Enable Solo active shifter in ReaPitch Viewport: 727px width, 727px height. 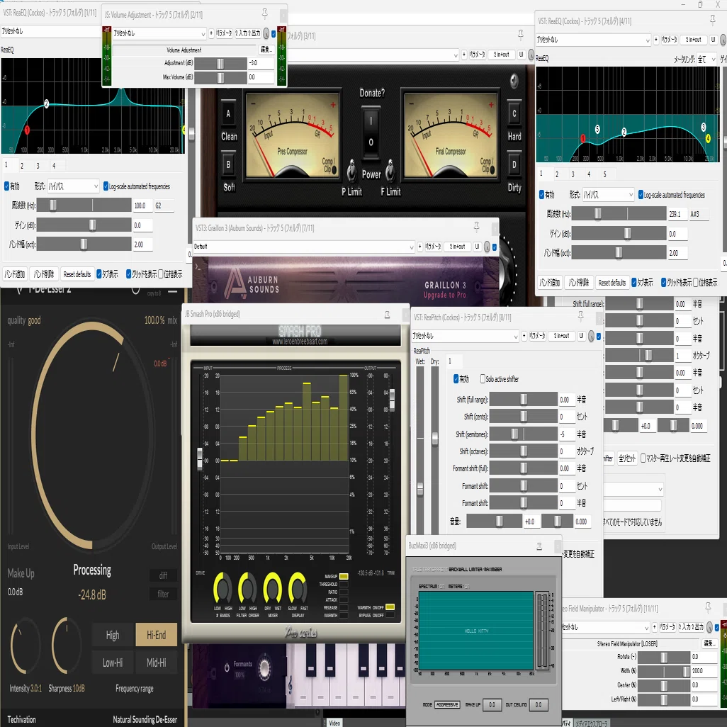pyautogui.click(x=483, y=379)
